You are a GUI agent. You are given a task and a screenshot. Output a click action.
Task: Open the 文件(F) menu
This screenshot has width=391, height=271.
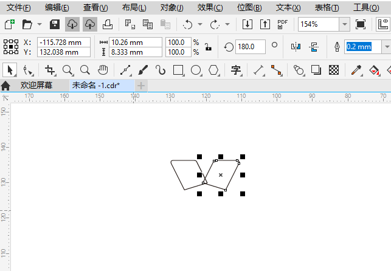[x=18, y=8]
